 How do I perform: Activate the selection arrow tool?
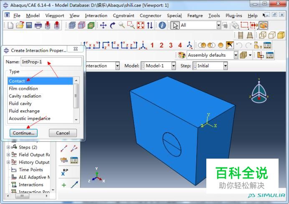pos(175,25)
